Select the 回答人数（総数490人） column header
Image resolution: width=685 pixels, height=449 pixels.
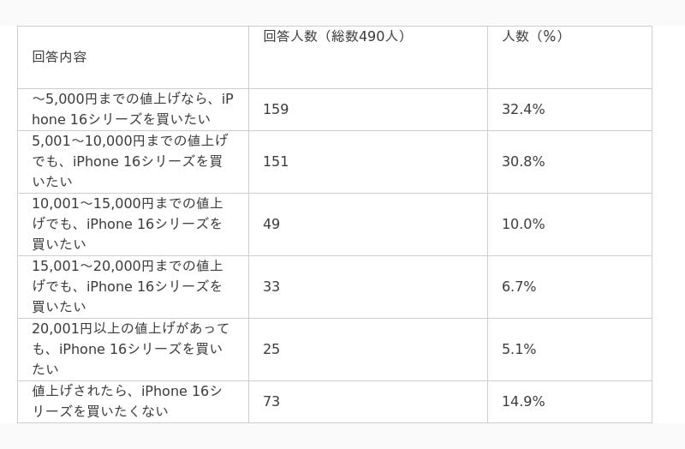click(368, 57)
